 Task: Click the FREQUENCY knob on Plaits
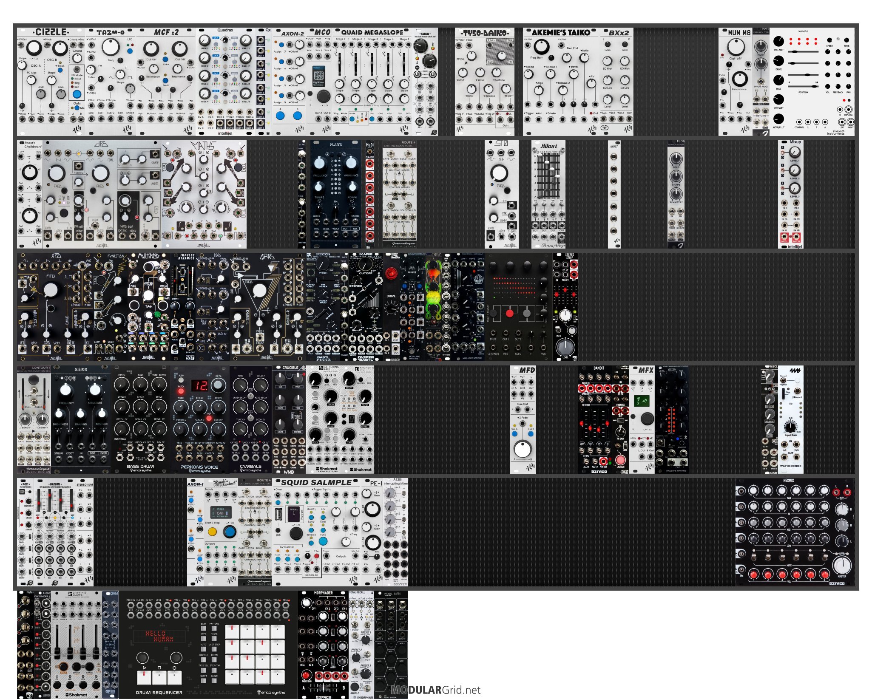point(319,163)
